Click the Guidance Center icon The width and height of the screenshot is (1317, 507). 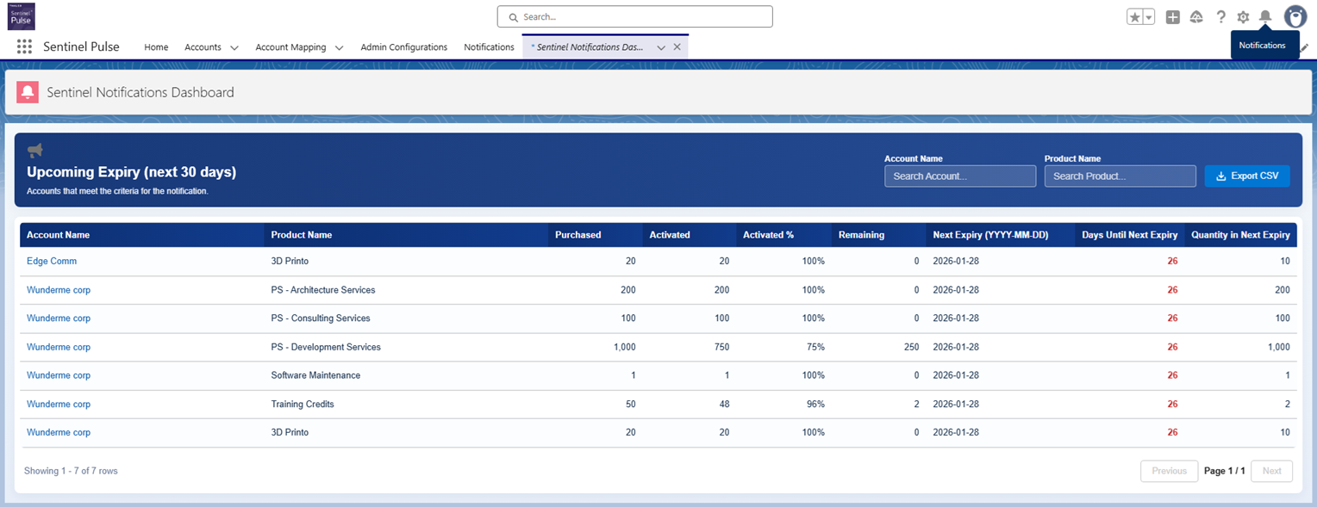pyautogui.click(x=1196, y=17)
